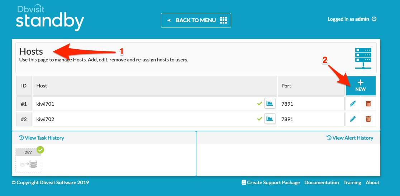Click green status checkmark for kiwi702
Screen dimensions: 400x196
[260, 119]
